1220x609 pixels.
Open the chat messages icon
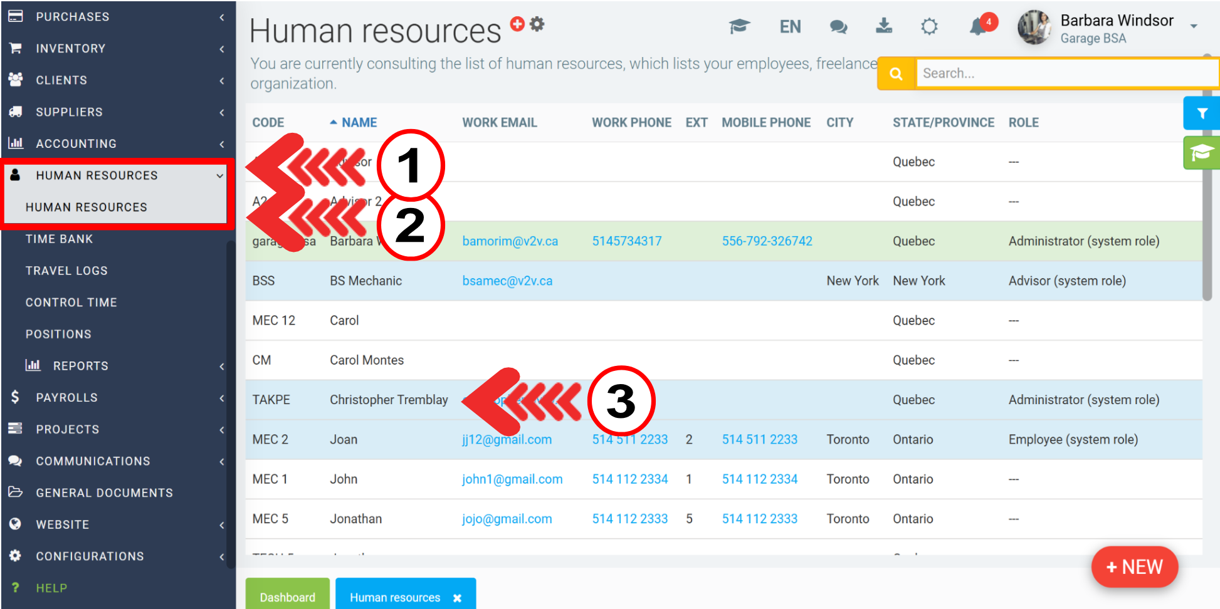click(x=838, y=26)
